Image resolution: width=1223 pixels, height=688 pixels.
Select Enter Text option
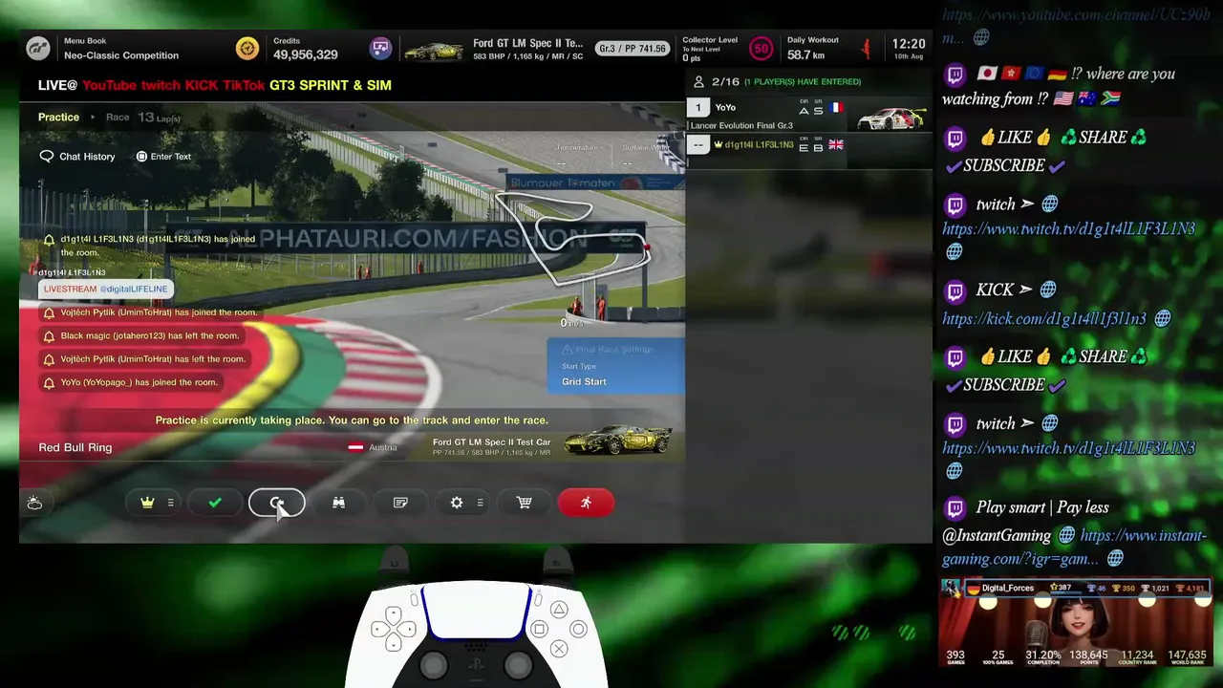(163, 156)
